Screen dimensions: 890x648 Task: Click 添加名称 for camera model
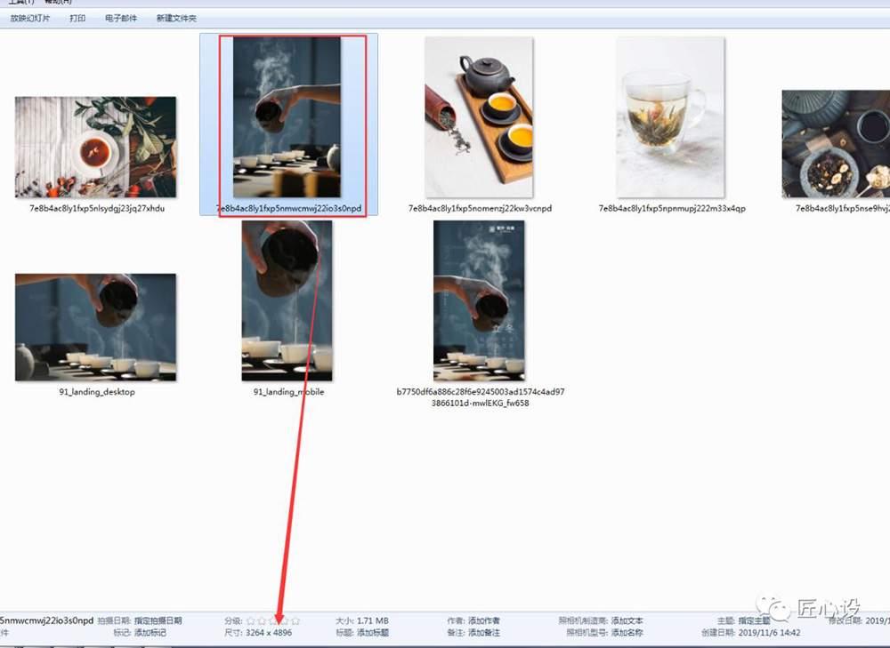click(627, 633)
